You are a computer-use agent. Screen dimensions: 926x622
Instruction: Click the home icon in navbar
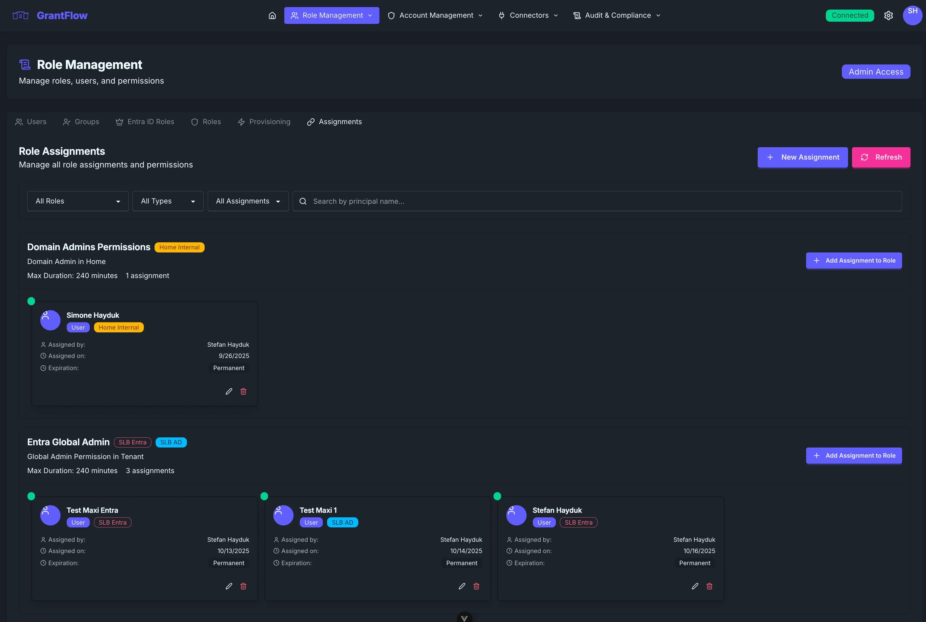(x=272, y=15)
